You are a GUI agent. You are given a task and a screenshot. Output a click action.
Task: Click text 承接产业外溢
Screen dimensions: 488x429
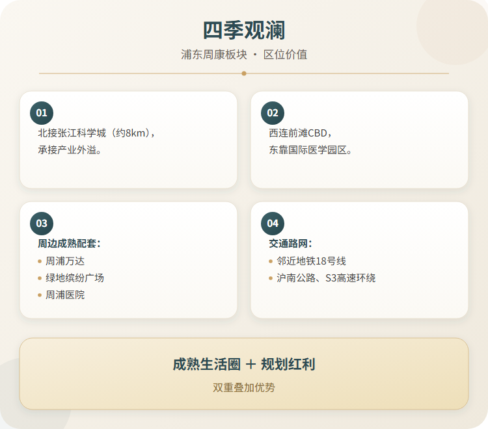(x=67, y=150)
